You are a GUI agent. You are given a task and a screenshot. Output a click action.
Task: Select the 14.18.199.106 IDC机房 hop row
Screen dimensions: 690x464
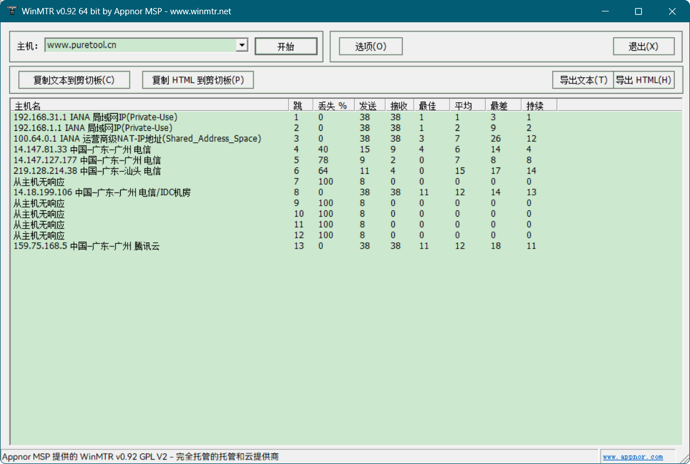(103, 192)
